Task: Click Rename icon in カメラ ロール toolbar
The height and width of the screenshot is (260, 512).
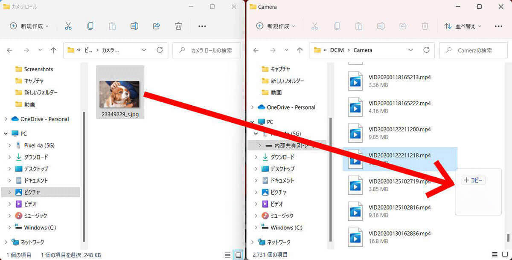Action: tap(134, 26)
